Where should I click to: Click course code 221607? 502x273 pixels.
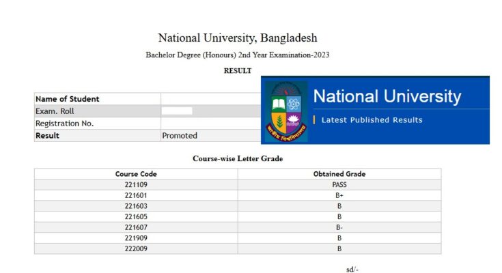tap(136, 227)
